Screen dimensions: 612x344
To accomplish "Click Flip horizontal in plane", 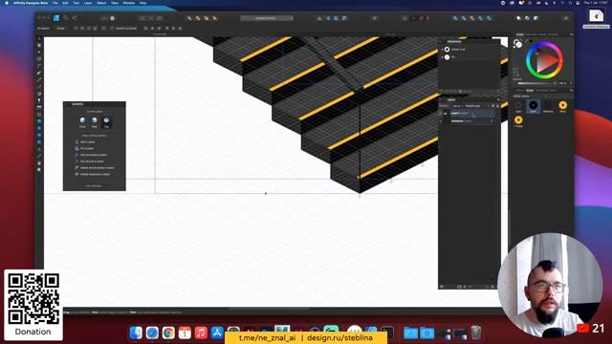I will pyautogui.click(x=93, y=155).
